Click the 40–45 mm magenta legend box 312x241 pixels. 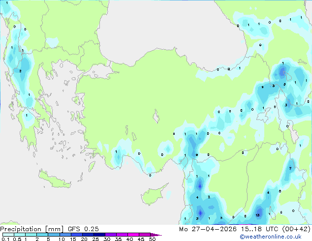click(x=133, y=235)
